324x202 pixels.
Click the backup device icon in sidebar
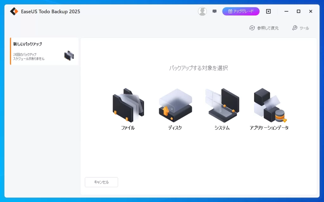69,56
